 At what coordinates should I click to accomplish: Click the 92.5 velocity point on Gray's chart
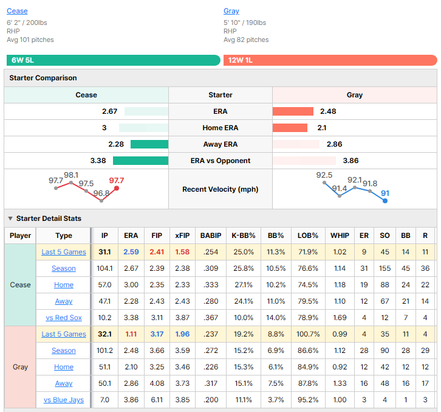(x=324, y=183)
